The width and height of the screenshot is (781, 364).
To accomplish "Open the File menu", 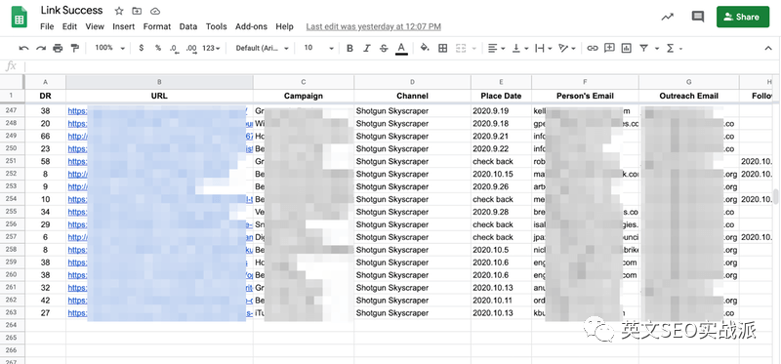I will point(47,26).
